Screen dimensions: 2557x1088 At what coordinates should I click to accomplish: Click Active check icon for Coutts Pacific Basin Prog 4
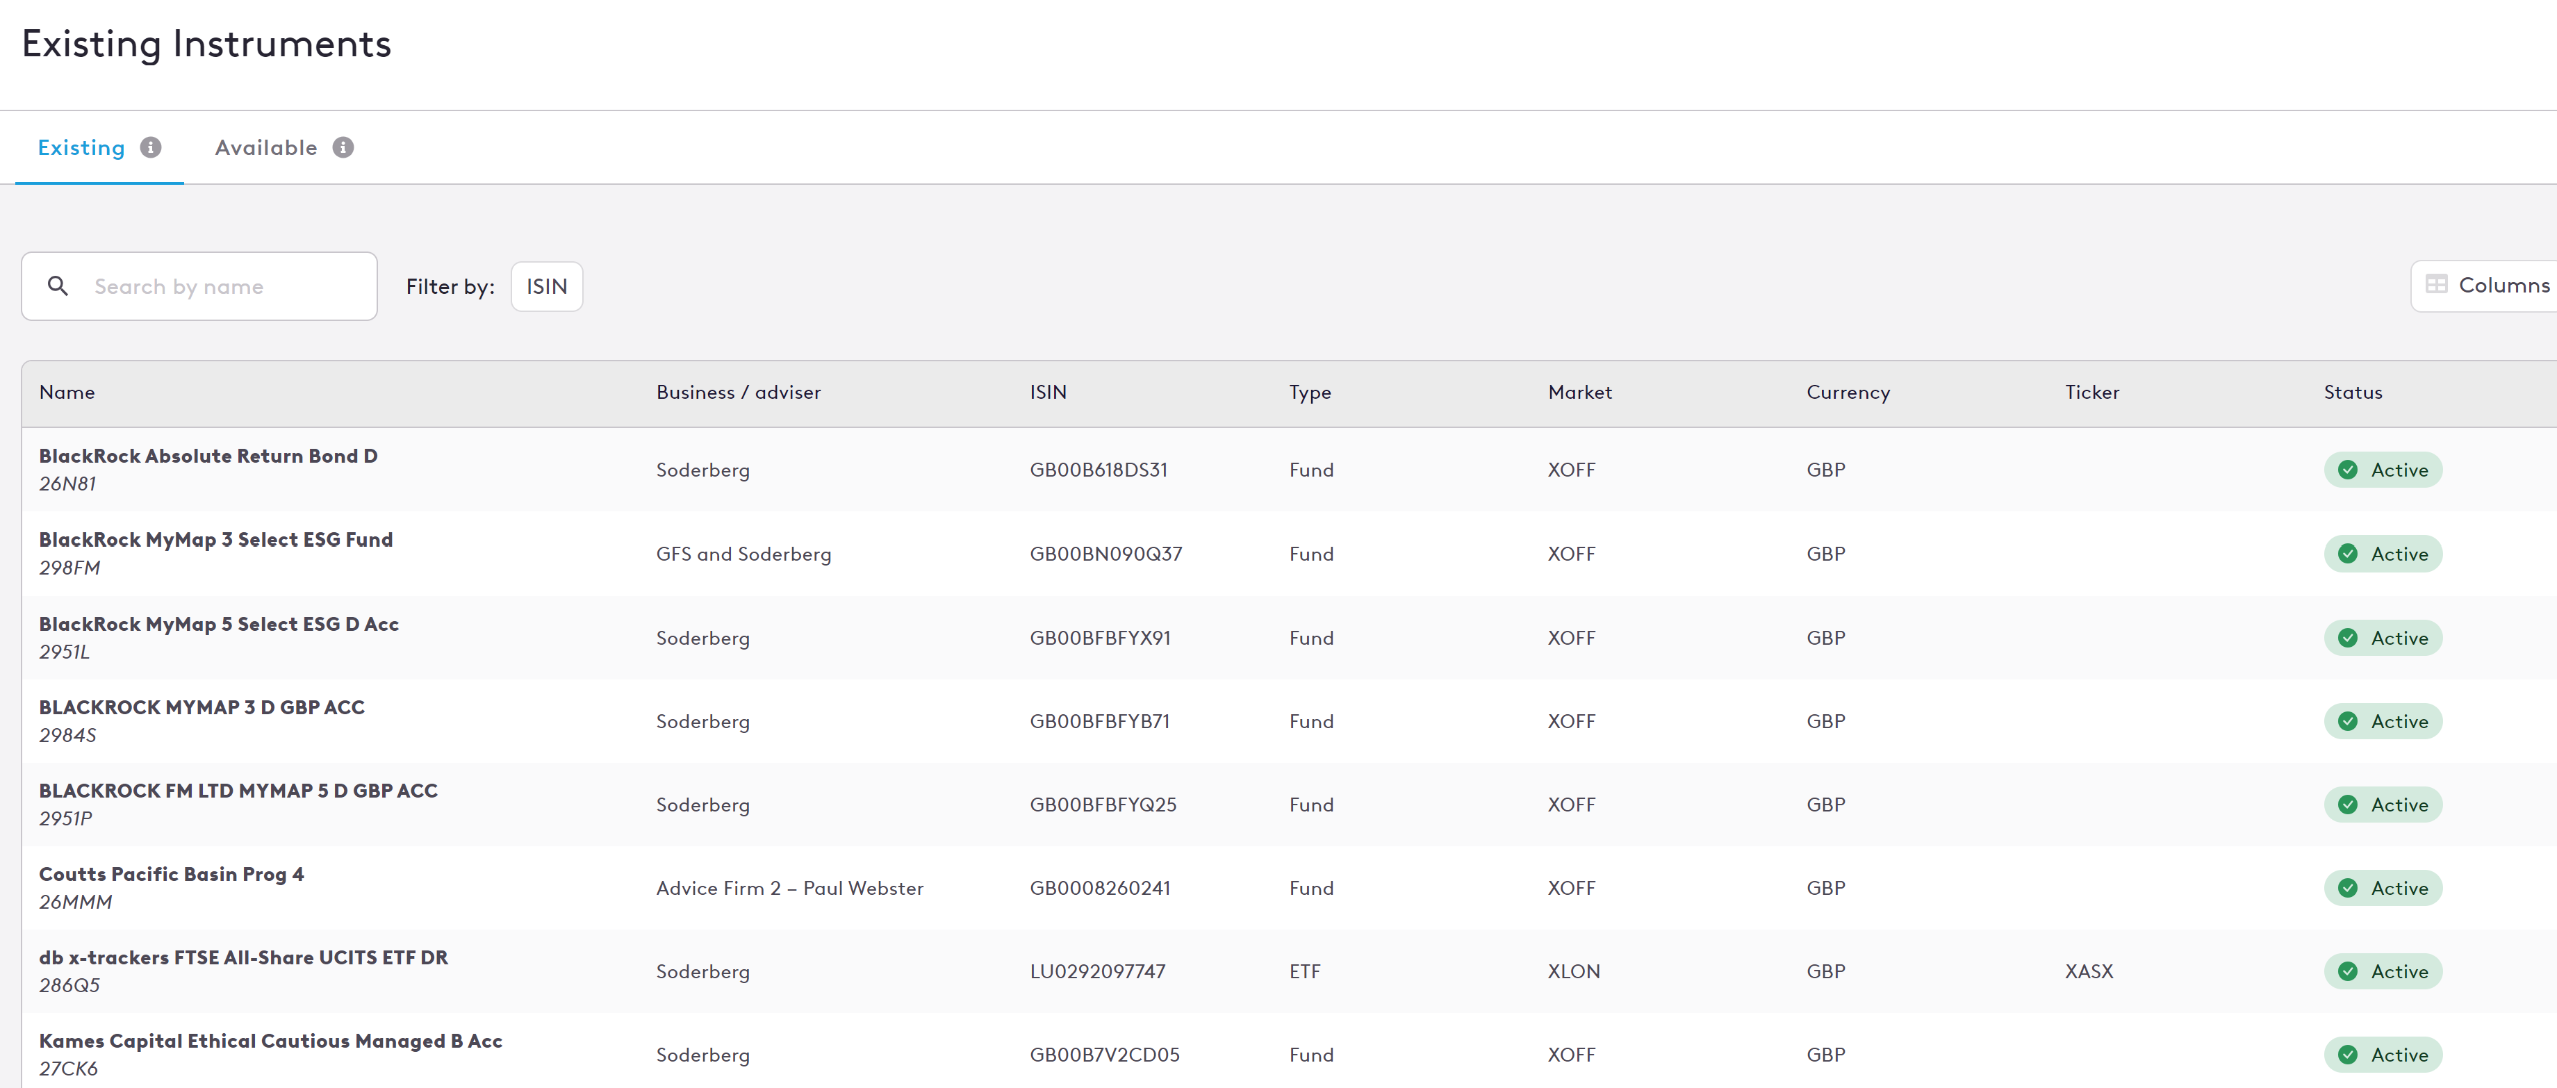pyautogui.click(x=2348, y=889)
